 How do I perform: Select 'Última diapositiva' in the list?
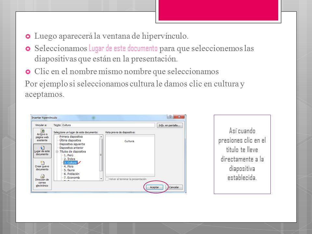pyautogui.click(x=70, y=140)
